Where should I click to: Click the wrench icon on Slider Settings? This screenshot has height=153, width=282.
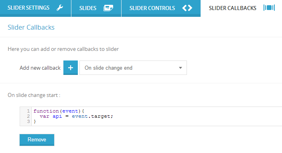click(60, 8)
